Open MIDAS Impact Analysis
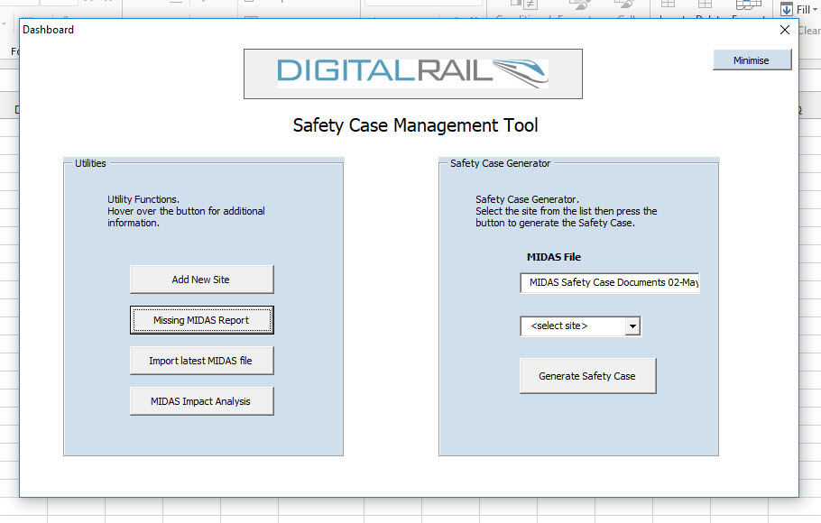The width and height of the screenshot is (821, 523). (201, 401)
